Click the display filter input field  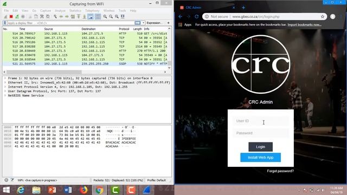tap(70, 23)
